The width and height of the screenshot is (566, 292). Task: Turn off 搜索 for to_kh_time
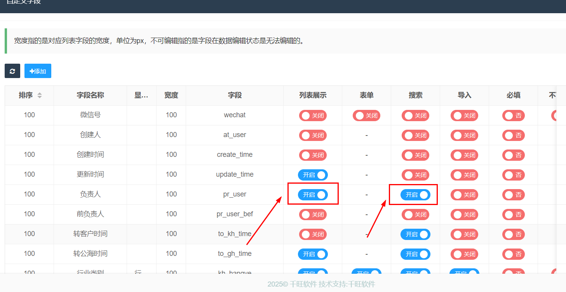point(415,234)
